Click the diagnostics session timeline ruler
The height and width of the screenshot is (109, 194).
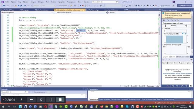[x=176, y=26]
